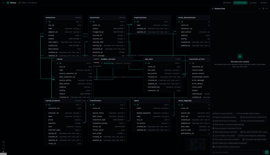Choose 'Show all tables without indexes' suggestion

(x=249, y=113)
